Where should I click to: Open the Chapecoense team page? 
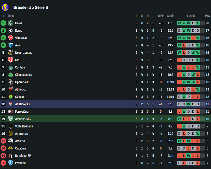24,75
